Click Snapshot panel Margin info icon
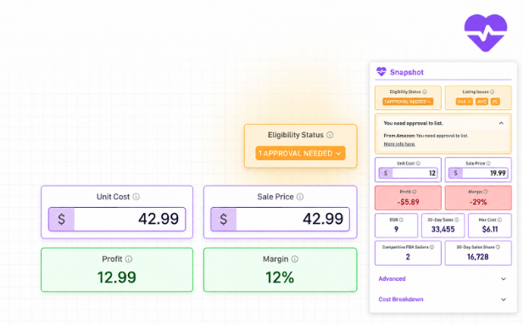Screen dimensions: 523x324 pos(486,192)
